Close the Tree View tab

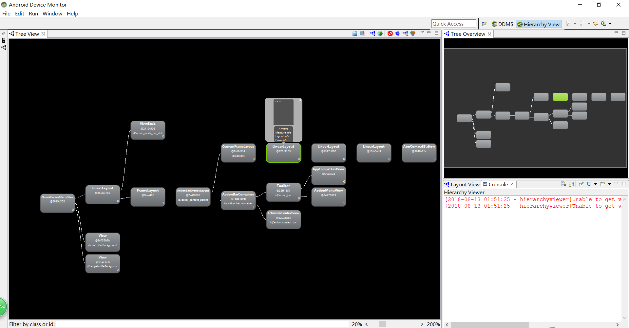(x=43, y=34)
